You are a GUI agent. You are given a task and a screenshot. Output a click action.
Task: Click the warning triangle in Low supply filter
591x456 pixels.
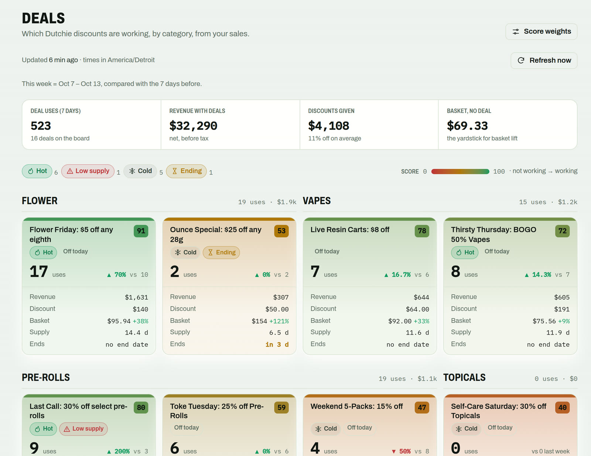point(70,171)
